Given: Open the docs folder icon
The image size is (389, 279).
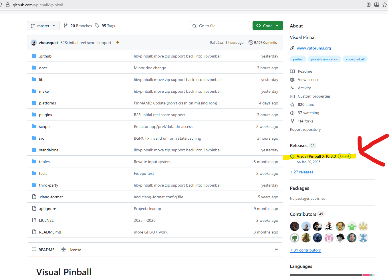Looking at the screenshot, I should [34, 68].
